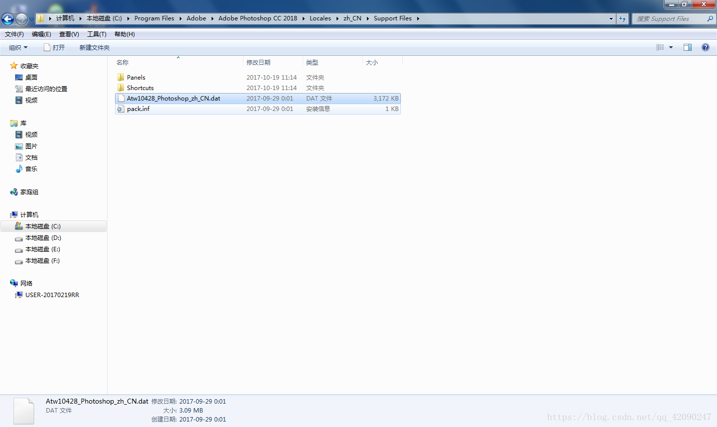Image resolution: width=717 pixels, height=427 pixels.
Task: Click the 修改日期 value in details pane
Action: click(x=203, y=402)
